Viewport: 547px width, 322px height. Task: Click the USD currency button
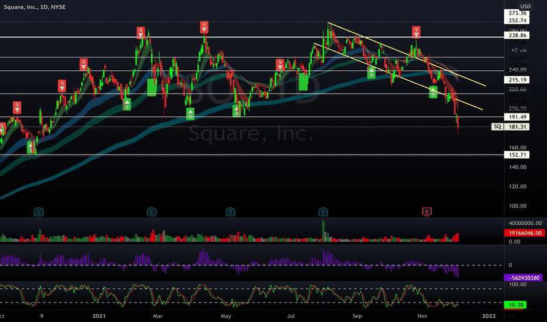point(525,6)
